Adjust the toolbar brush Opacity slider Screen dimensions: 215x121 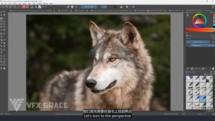pos(89,7)
